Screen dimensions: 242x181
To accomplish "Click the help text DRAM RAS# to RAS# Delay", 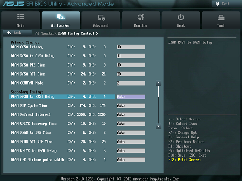I will pyautogui.click(x=190, y=43).
